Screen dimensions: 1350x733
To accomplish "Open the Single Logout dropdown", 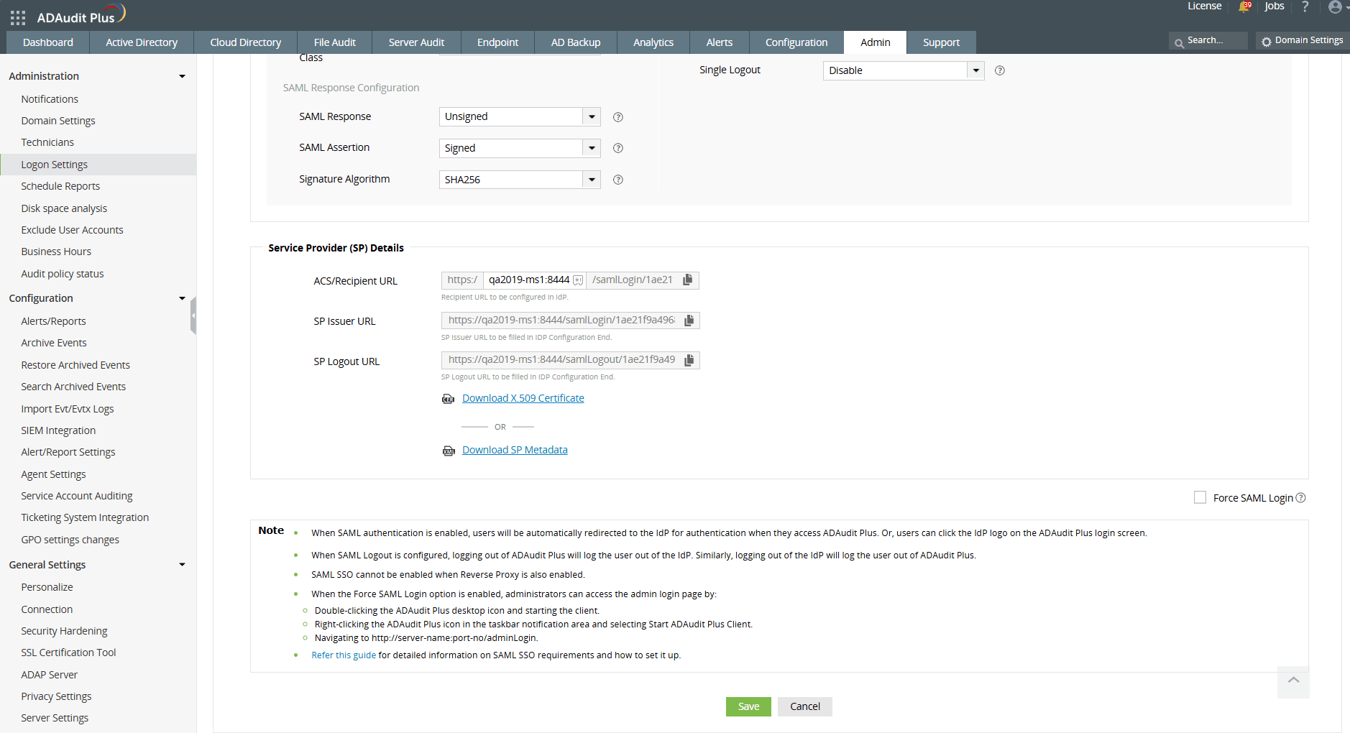I will click(975, 70).
